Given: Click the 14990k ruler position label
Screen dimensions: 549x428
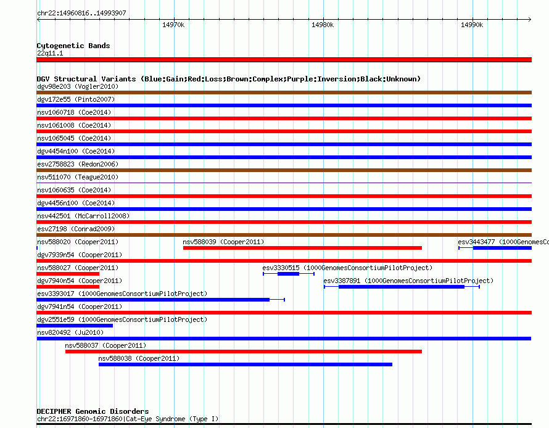Looking at the screenshot, I should coord(472,25).
